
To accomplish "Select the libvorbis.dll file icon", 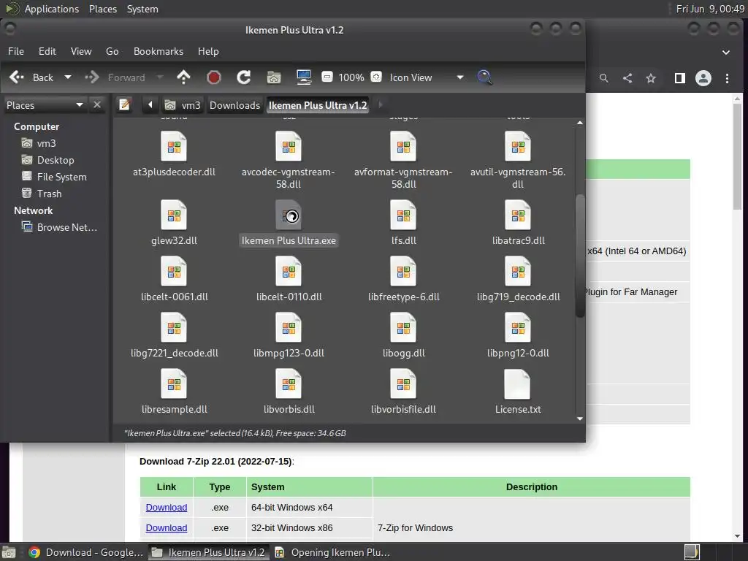I will click(289, 384).
